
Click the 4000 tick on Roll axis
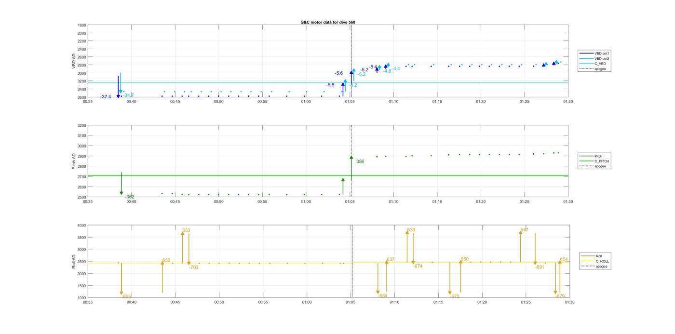(x=81, y=226)
